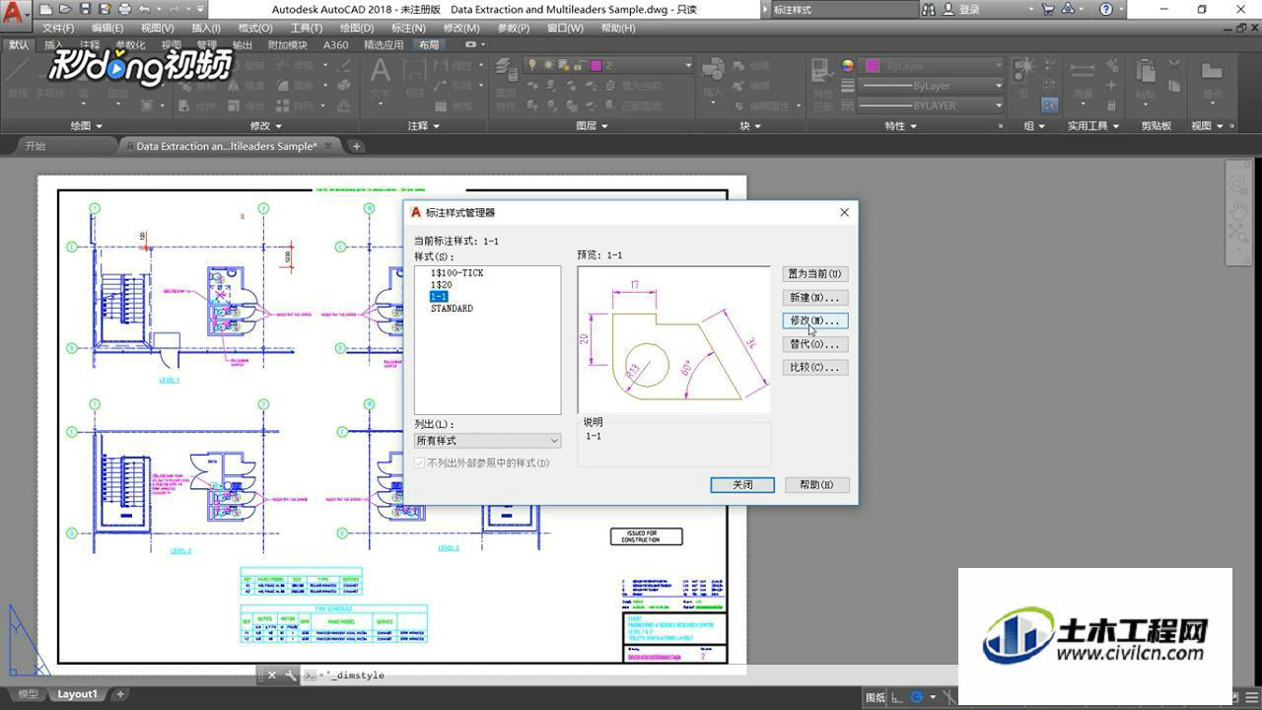Expand the 图层 panel dropdown
The image size is (1262, 710).
[x=592, y=126]
